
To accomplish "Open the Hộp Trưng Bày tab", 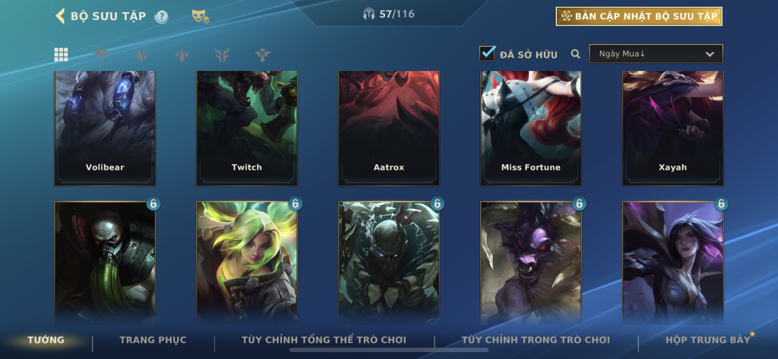I will (x=708, y=340).
